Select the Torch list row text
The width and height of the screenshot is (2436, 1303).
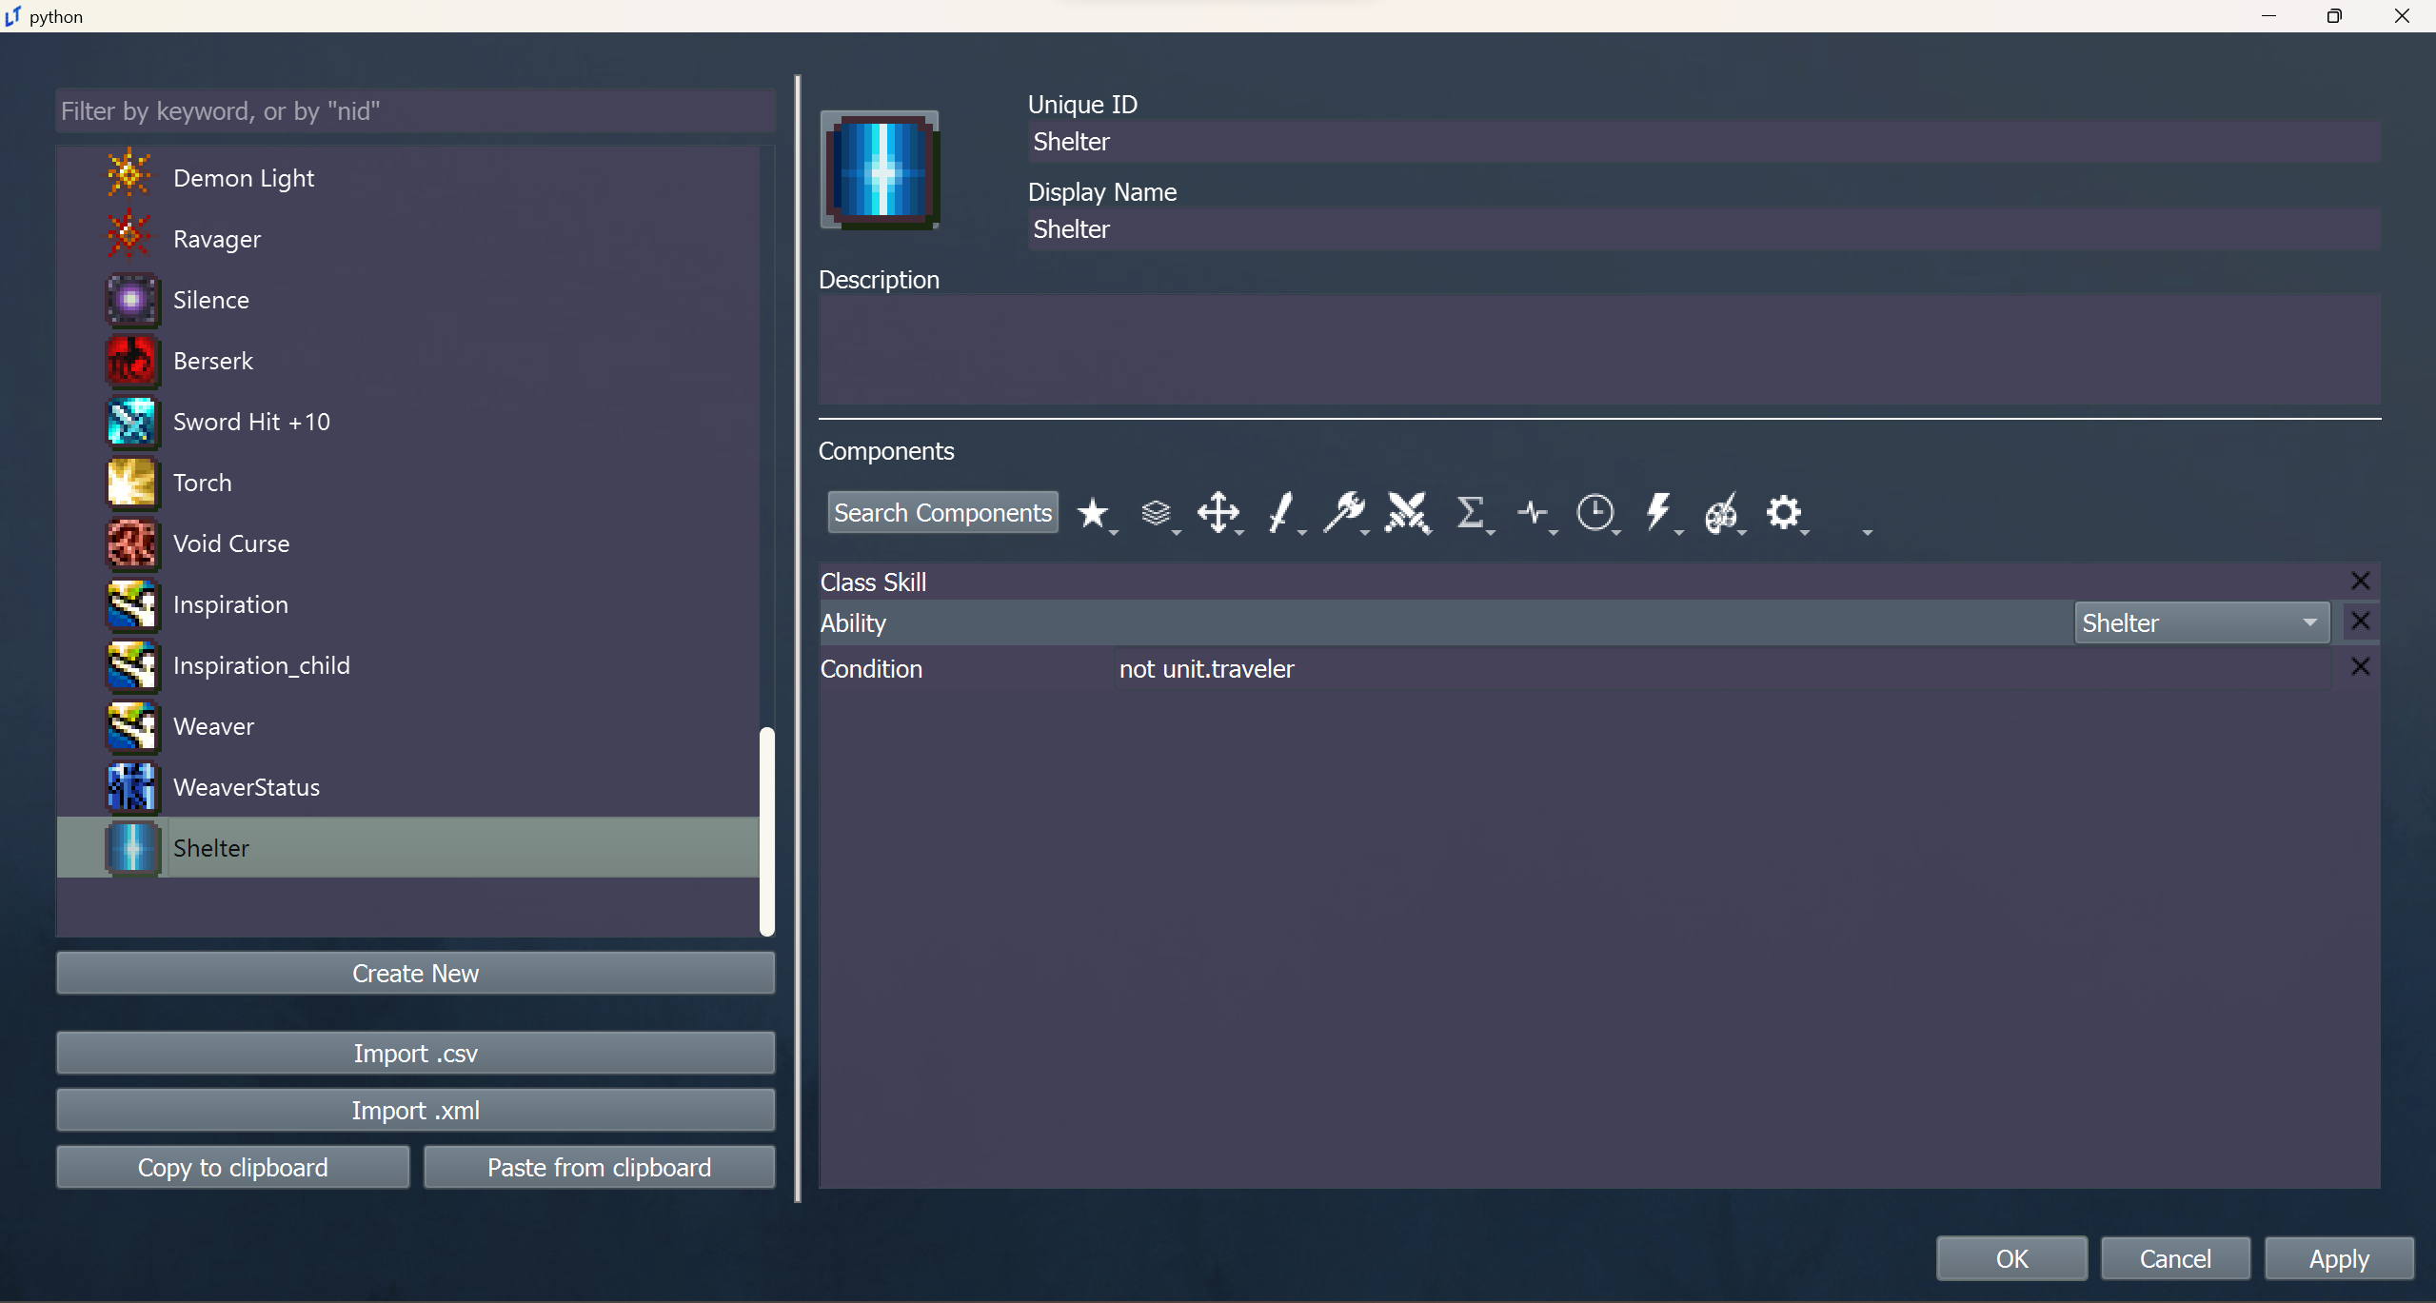pyautogui.click(x=202, y=483)
